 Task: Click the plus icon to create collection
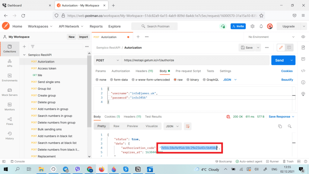[x=24, y=47]
